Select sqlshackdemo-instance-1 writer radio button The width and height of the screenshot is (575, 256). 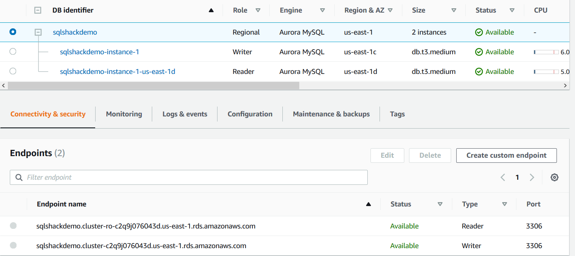coord(13,52)
